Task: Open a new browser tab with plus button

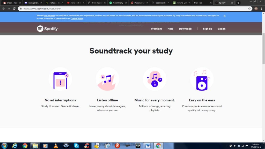Action: point(238,3)
